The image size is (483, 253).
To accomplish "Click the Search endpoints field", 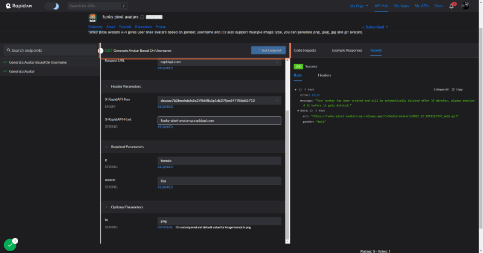I will click(x=50, y=50).
